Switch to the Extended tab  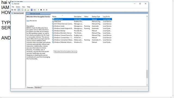[30, 87]
